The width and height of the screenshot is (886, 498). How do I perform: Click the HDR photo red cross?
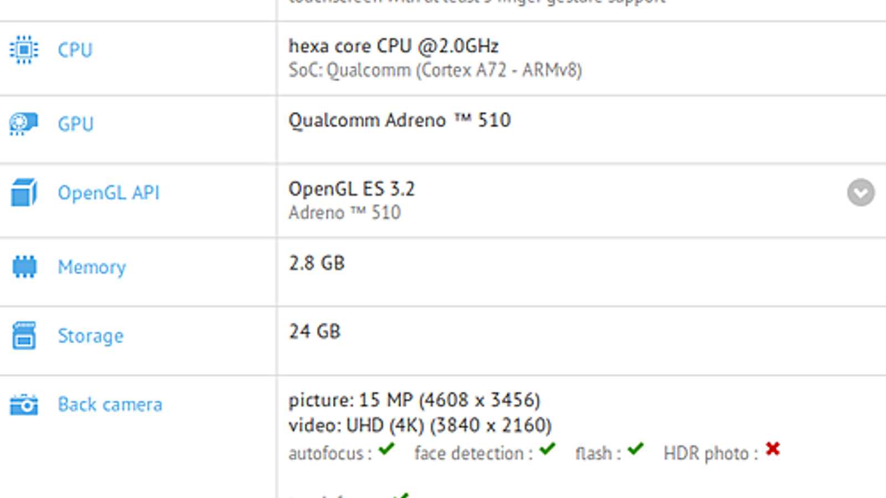coord(772,449)
